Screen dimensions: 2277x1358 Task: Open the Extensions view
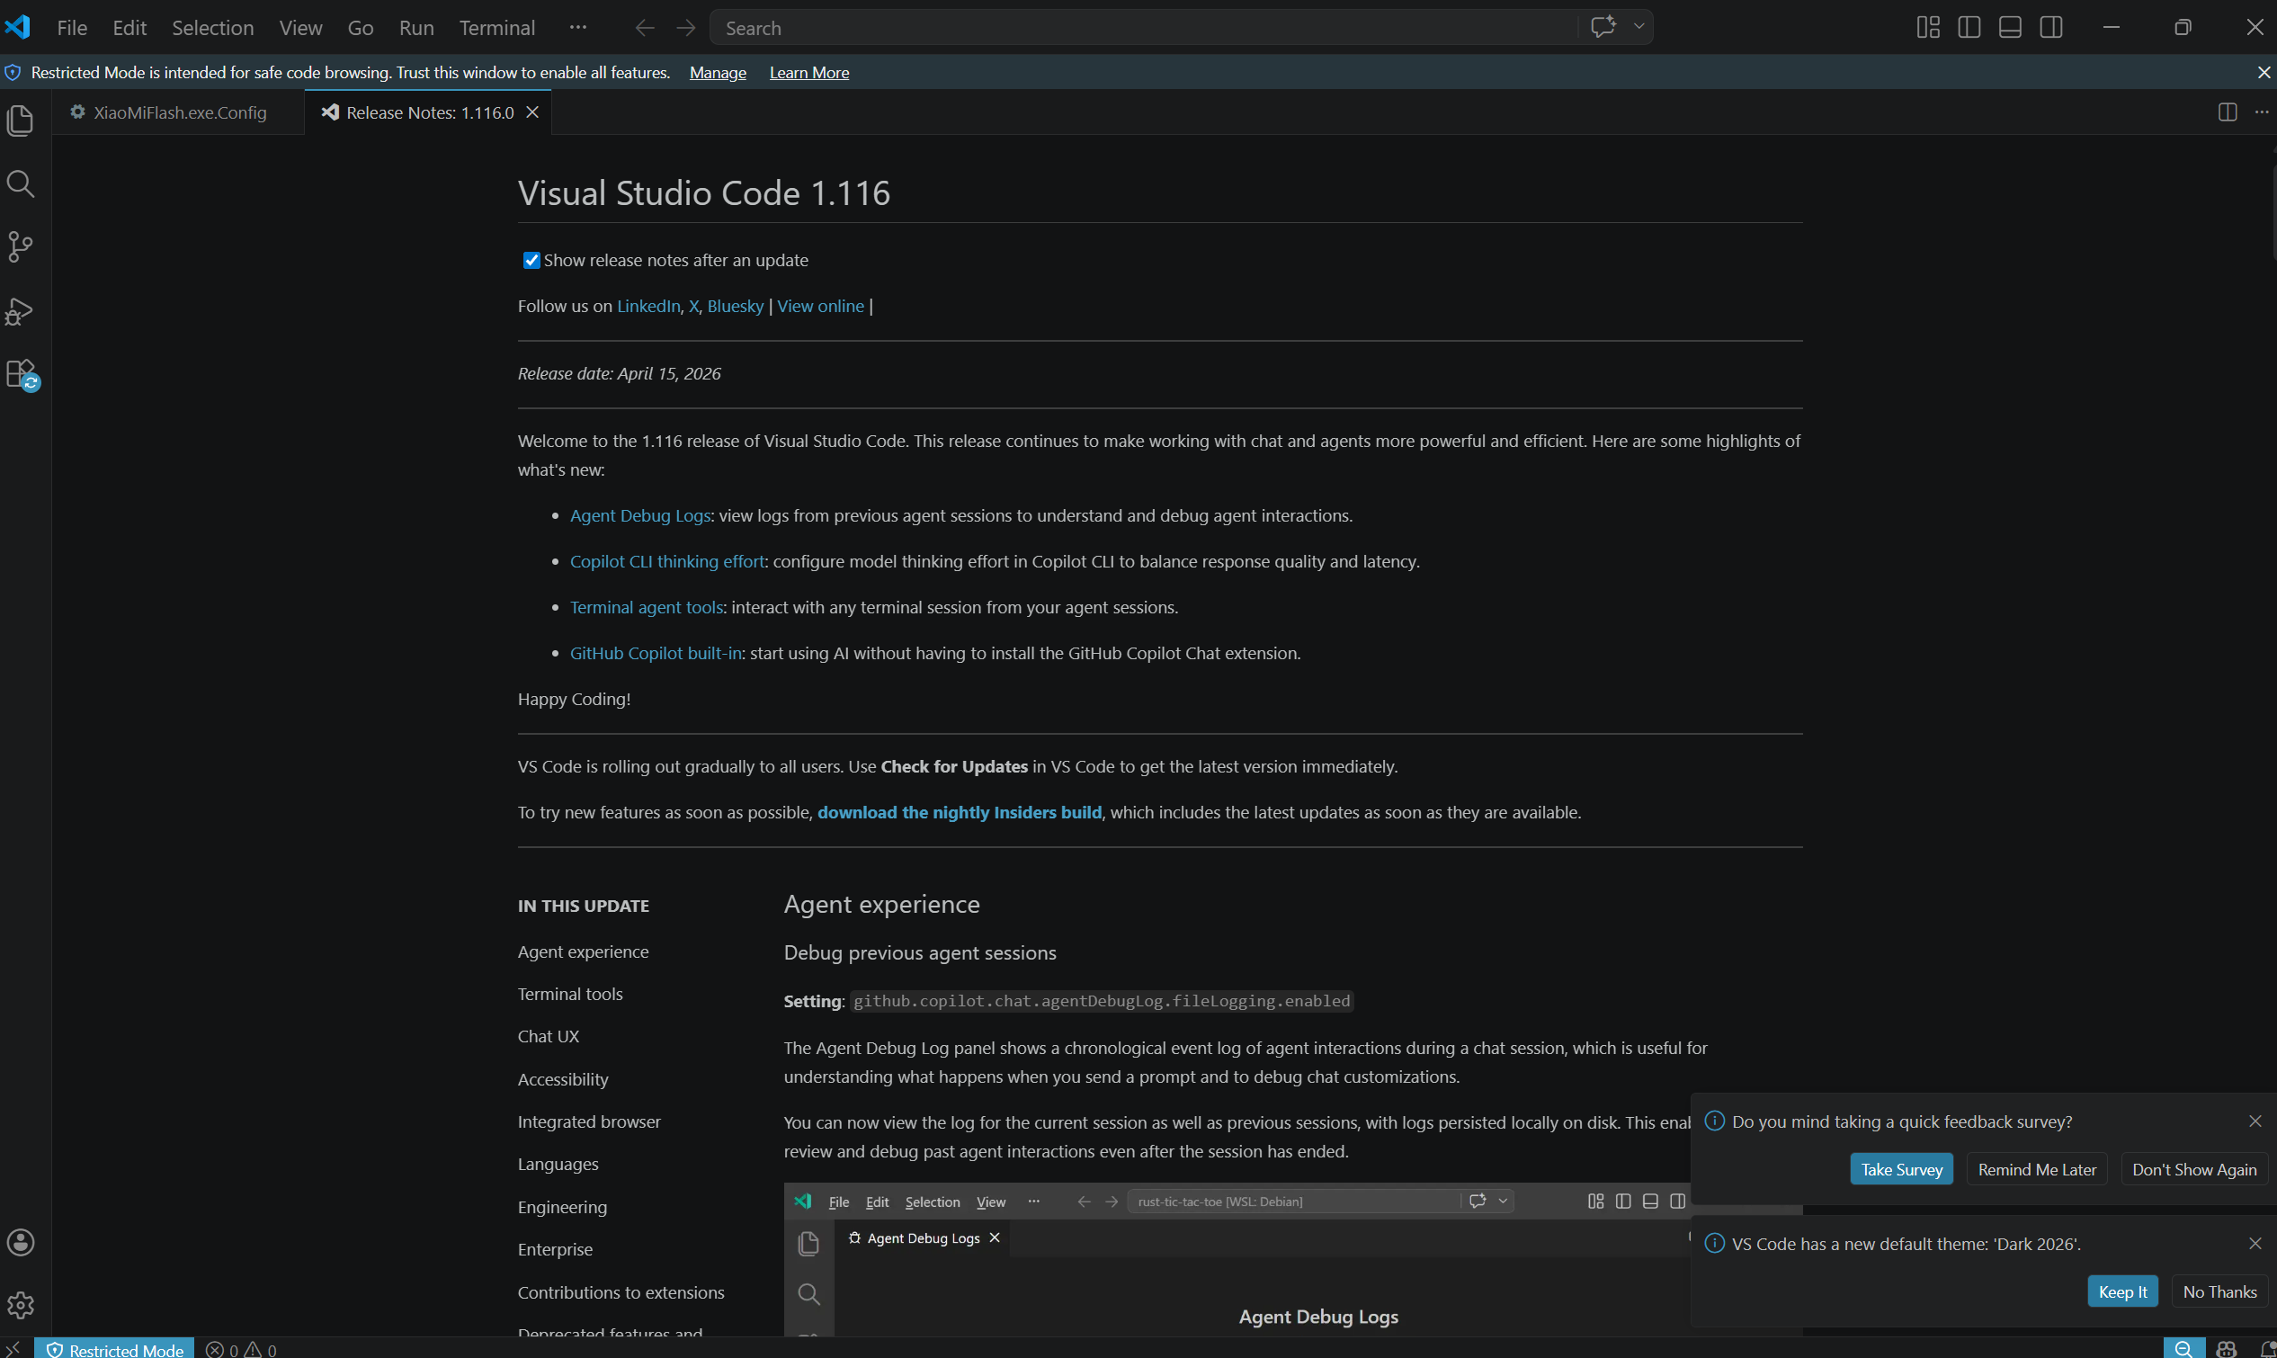tap(20, 374)
